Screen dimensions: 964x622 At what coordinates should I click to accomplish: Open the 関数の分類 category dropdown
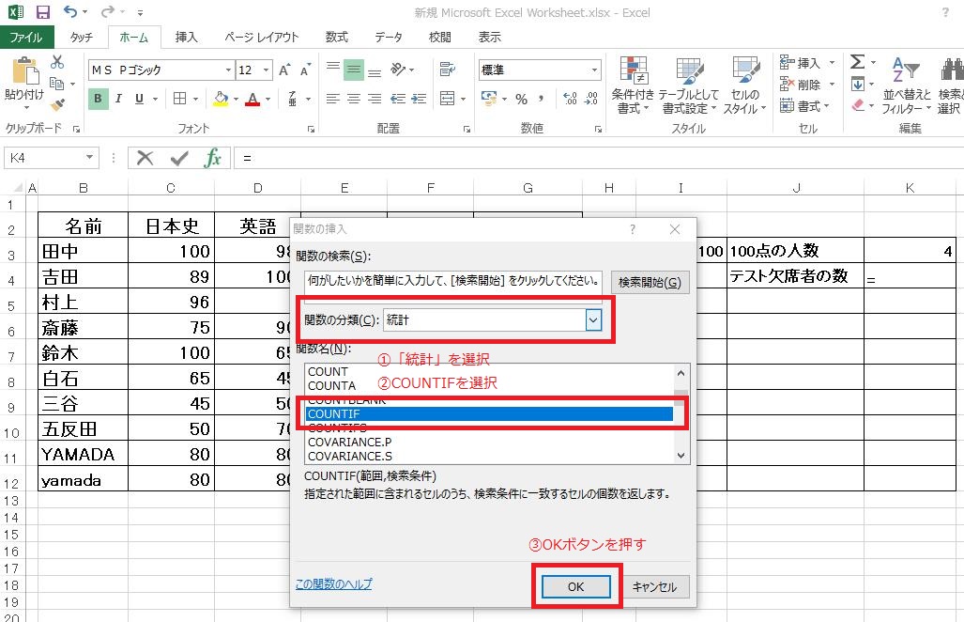tap(592, 320)
